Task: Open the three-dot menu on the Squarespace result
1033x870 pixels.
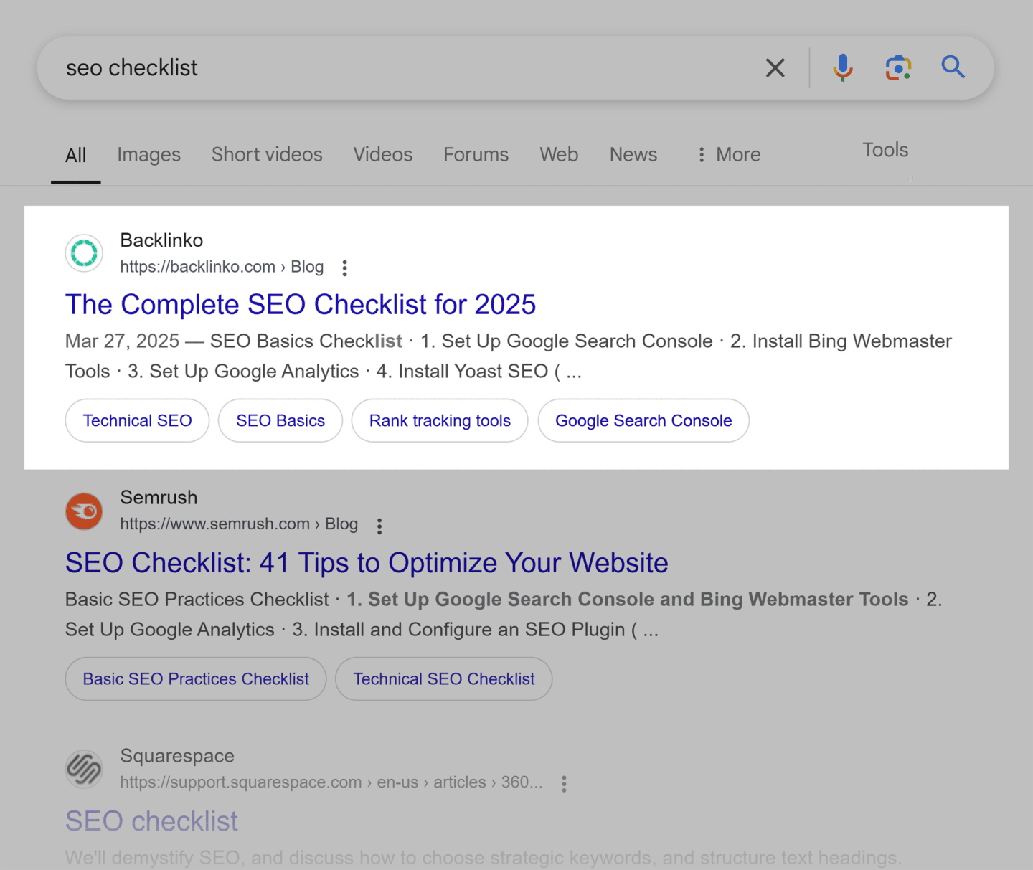Action: [564, 783]
